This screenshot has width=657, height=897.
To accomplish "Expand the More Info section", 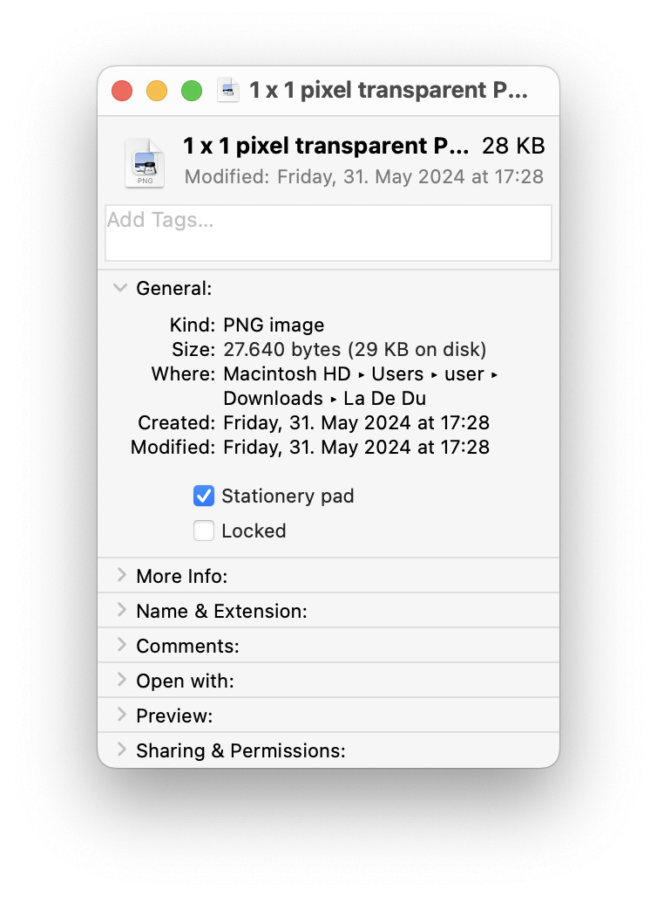I will 121,576.
